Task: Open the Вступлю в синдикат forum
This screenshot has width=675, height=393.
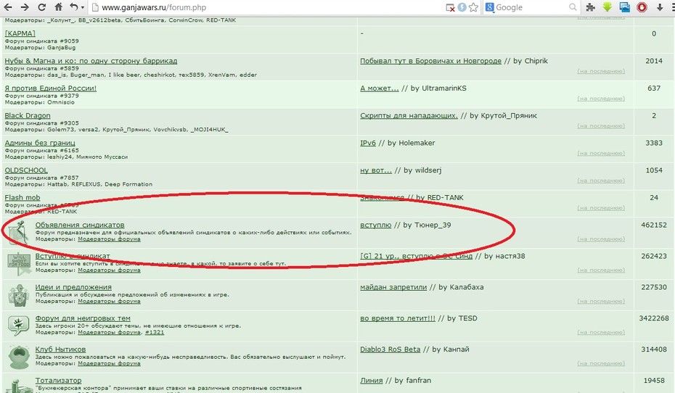Action: point(73,256)
